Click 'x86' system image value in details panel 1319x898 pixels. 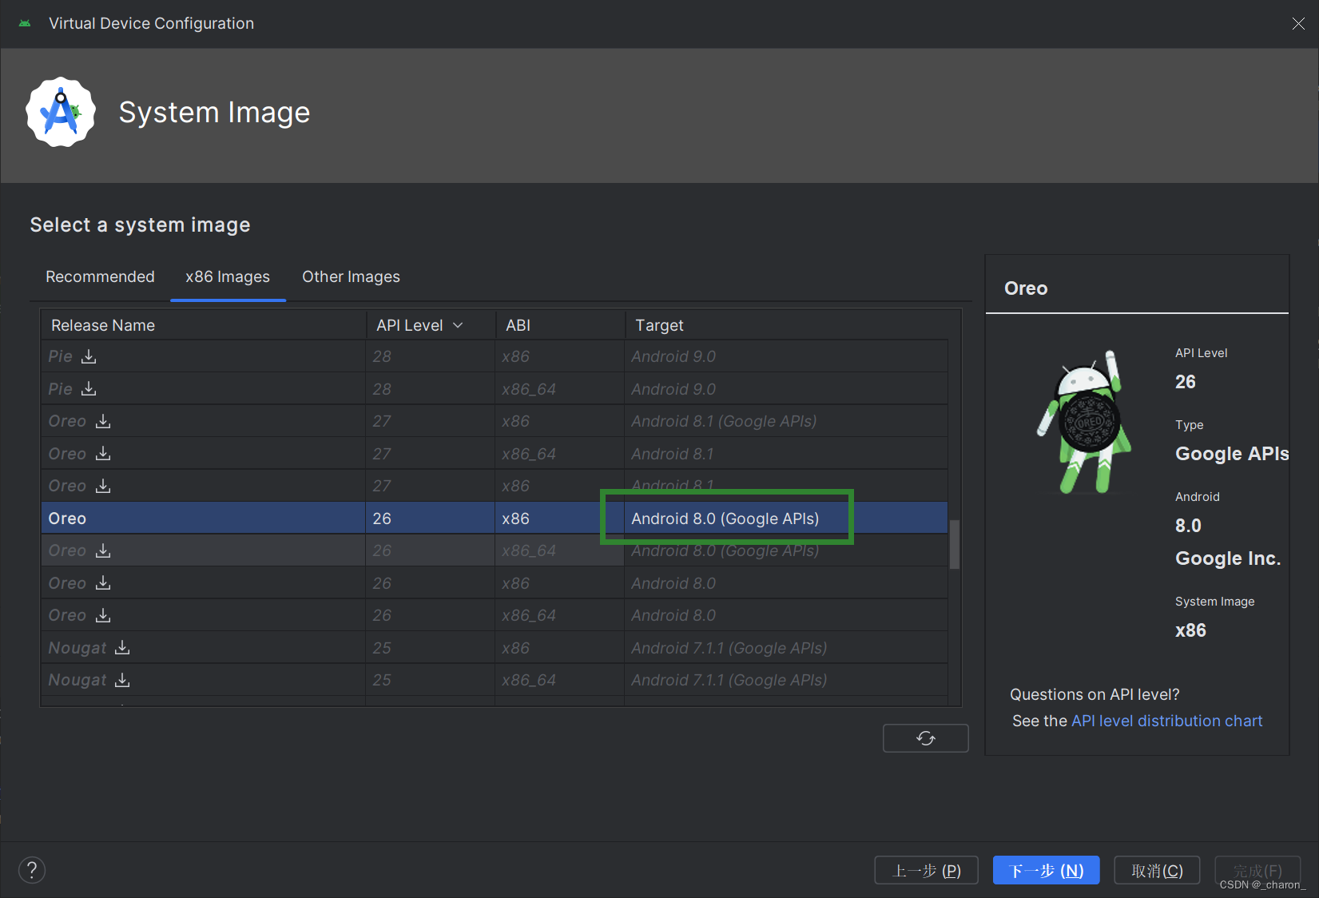[x=1190, y=630]
